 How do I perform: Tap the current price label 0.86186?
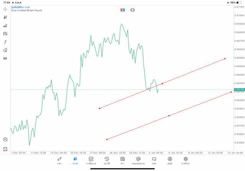point(238,90)
